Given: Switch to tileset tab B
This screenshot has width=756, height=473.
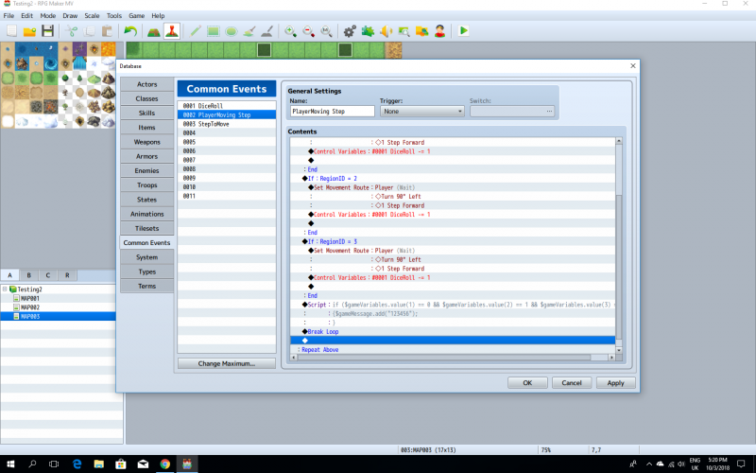Looking at the screenshot, I should 29,275.
